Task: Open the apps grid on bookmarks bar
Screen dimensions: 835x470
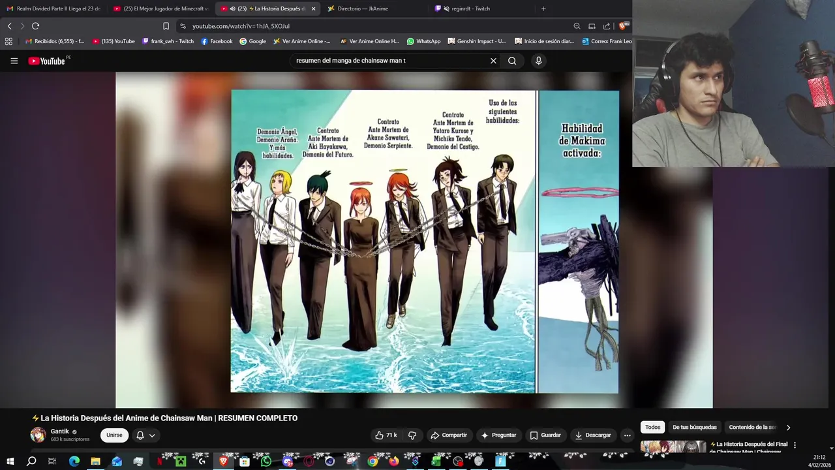Action: (x=8, y=41)
